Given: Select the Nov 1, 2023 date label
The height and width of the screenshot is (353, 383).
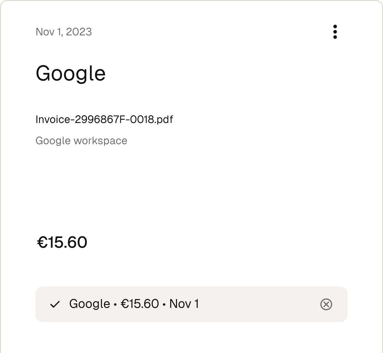Looking at the screenshot, I should tap(64, 32).
